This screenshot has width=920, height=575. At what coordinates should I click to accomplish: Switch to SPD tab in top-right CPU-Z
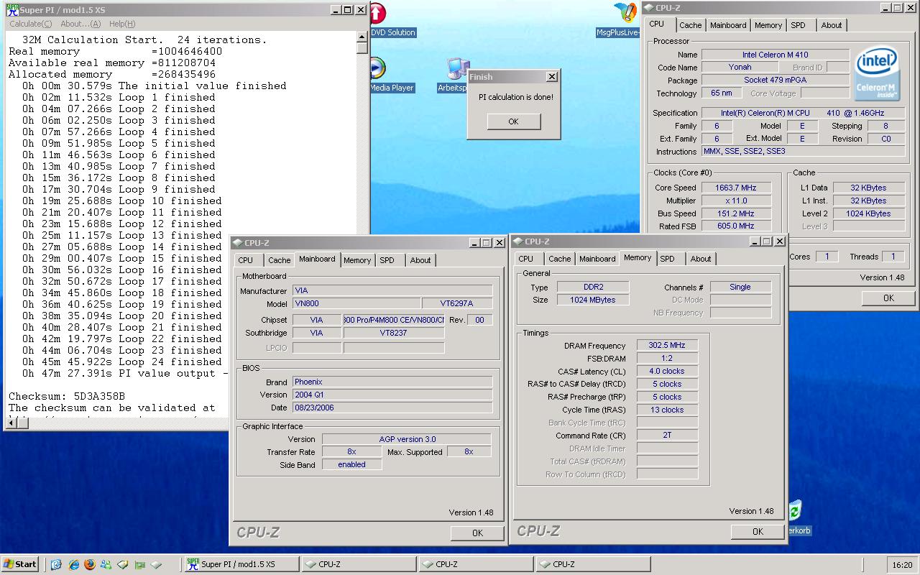[798, 25]
